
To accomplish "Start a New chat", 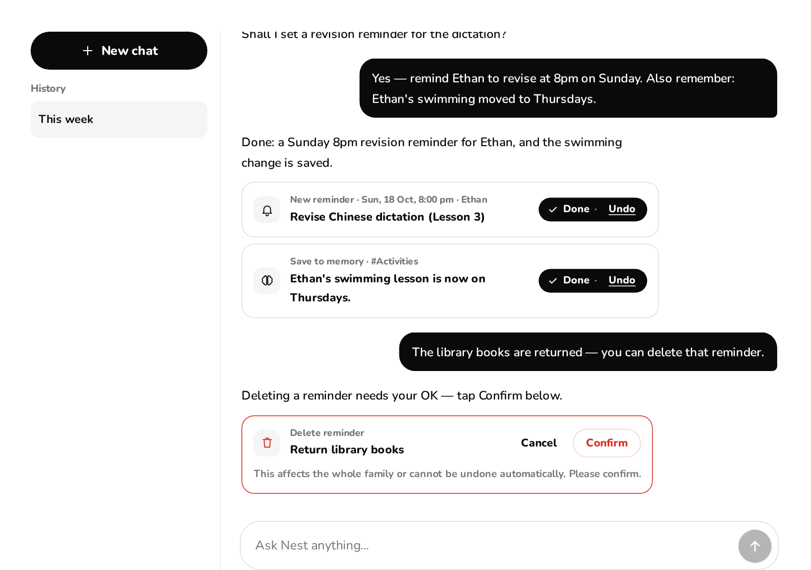I will pyautogui.click(x=119, y=51).
